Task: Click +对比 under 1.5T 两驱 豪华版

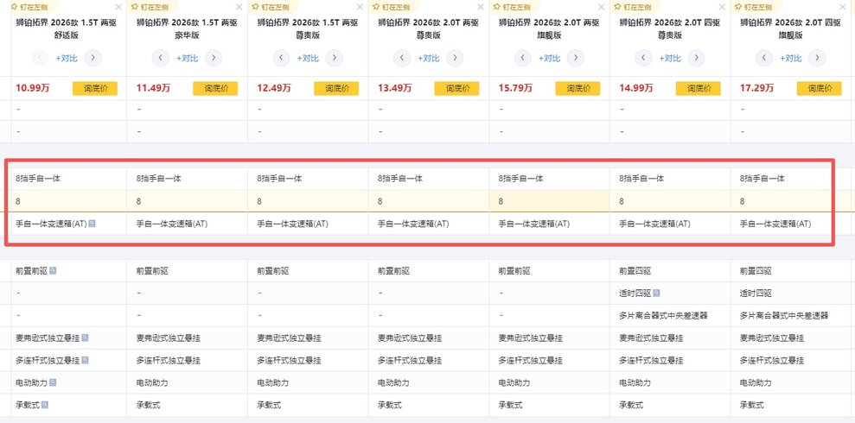Action: pos(187,58)
